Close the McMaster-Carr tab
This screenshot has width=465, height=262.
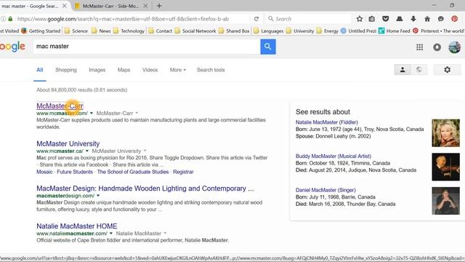point(145,6)
